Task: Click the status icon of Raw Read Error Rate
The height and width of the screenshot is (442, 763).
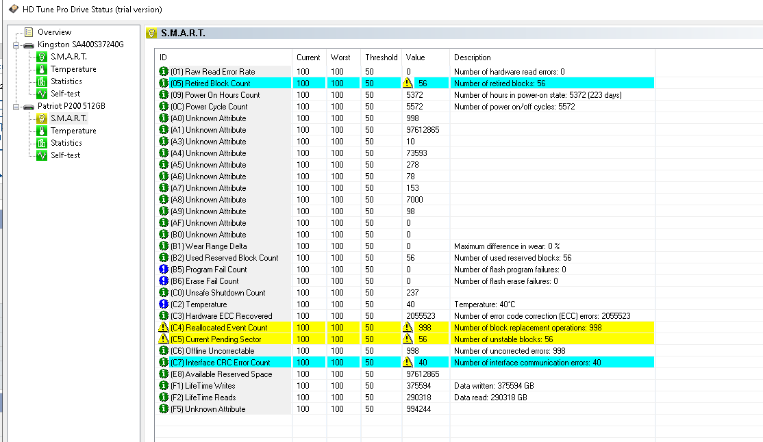Action: [164, 71]
